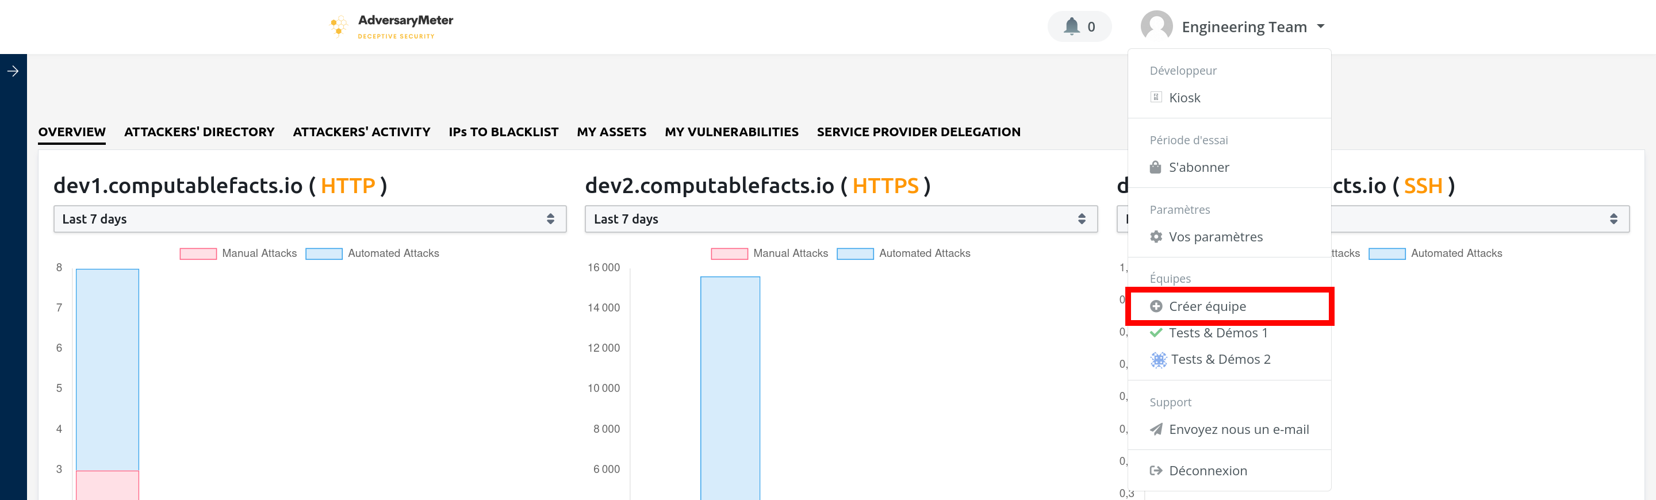Click the AdversaryMeter logo
Image resolution: width=1656 pixels, height=500 pixels.
point(391,26)
